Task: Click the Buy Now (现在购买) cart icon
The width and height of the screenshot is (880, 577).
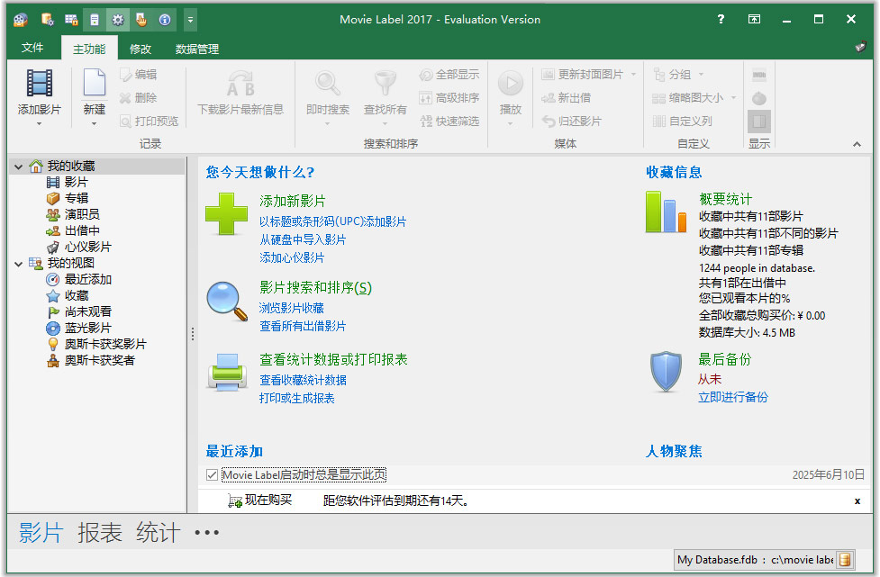Action: (235, 500)
